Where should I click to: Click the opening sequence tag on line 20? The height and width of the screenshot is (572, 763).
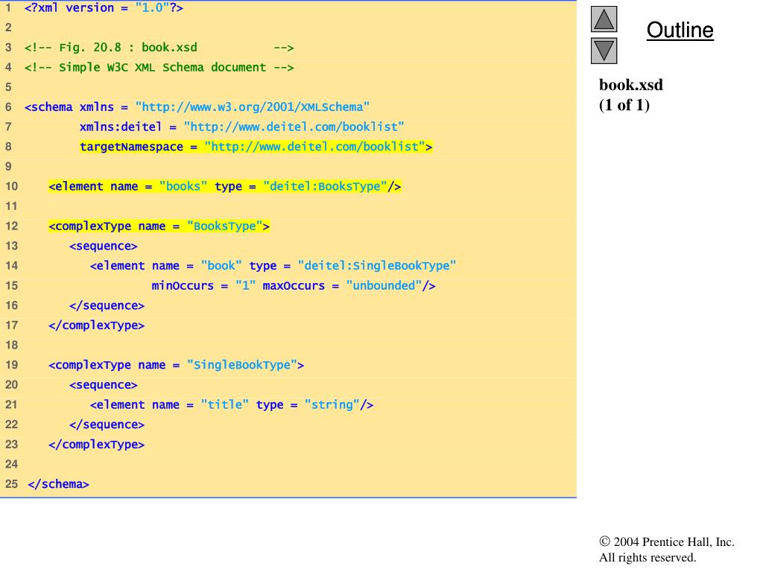103,385
